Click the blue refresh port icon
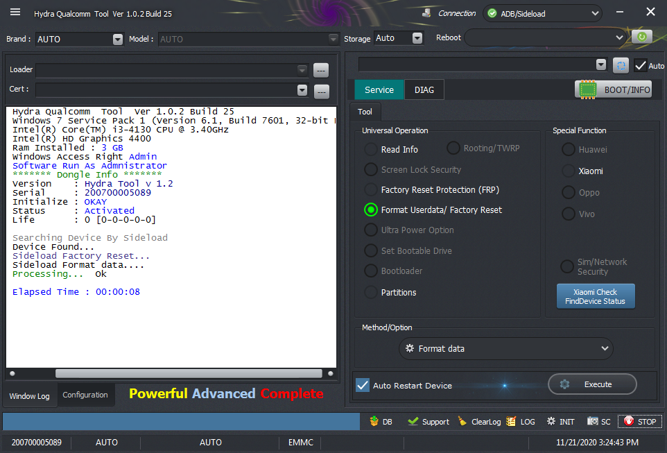Image resolution: width=667 pixels, height=453 pixels. point(621,66)
